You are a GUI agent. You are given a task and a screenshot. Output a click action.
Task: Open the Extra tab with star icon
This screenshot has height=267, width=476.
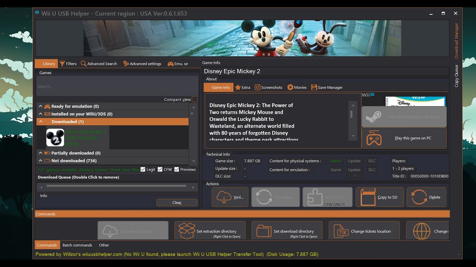[x=242, y=88]
